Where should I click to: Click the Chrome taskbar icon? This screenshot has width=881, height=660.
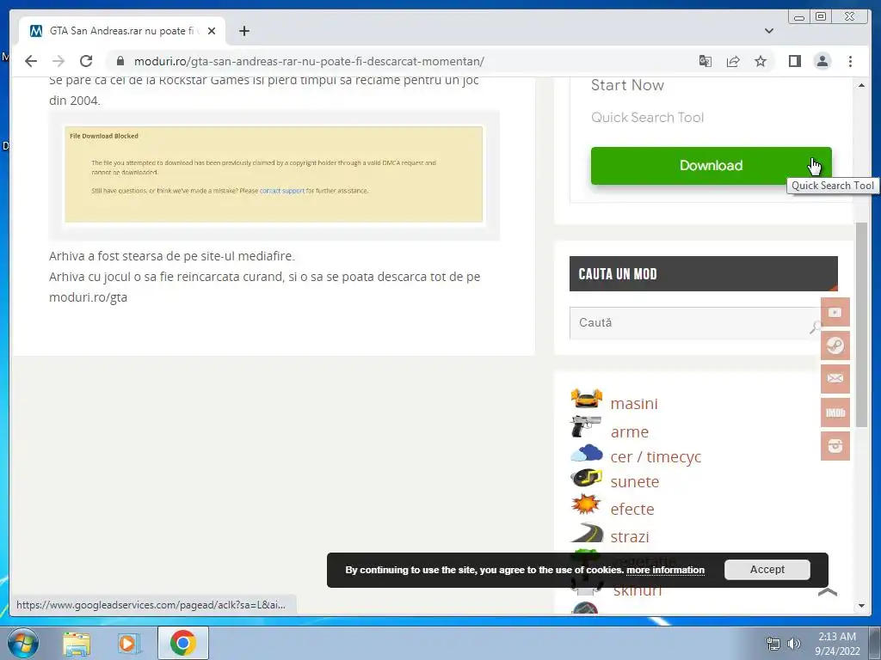[182, 643]
